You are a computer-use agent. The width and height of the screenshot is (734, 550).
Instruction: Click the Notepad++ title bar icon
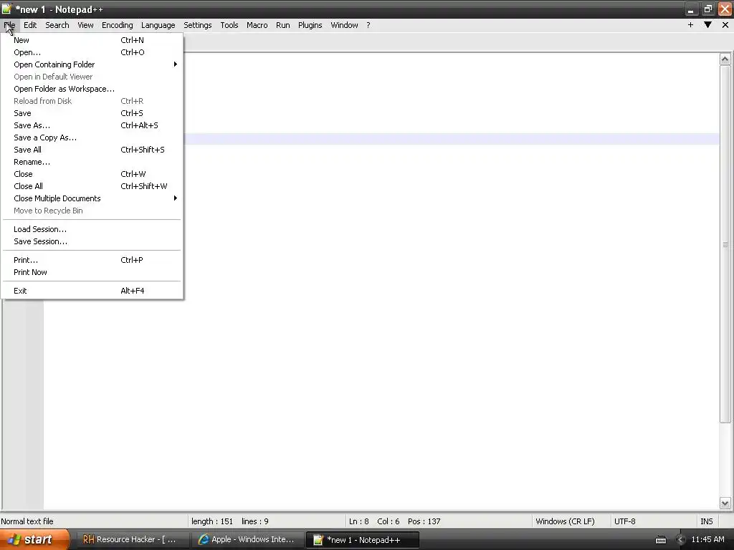click(6, 9)
